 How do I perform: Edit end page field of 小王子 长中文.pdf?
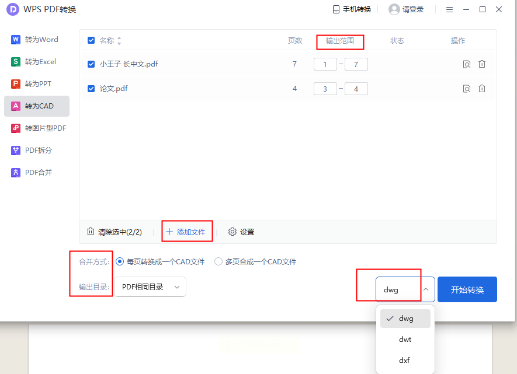click(x=356, y=64)
